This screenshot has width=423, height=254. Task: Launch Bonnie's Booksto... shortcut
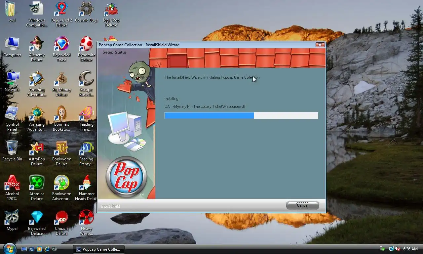(61, 119)
